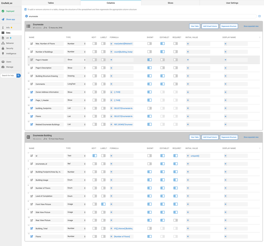Open List type dropdown for building_footprints
The image size is (264, 246).
click(76, 108)
